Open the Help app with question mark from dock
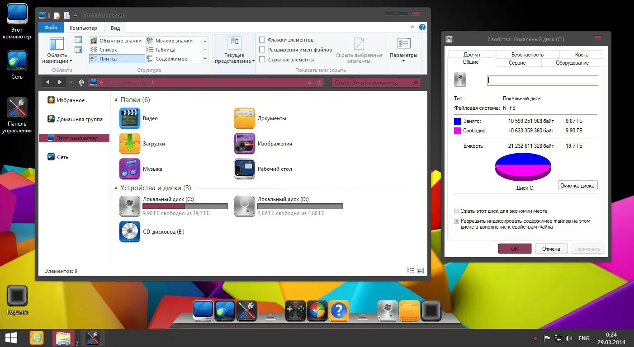Screen dimensions: 634x347 (339, 311)
